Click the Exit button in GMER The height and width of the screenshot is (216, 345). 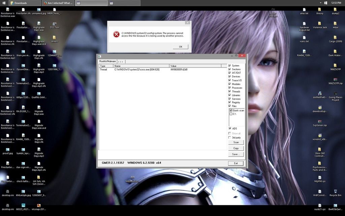[236, 163]
